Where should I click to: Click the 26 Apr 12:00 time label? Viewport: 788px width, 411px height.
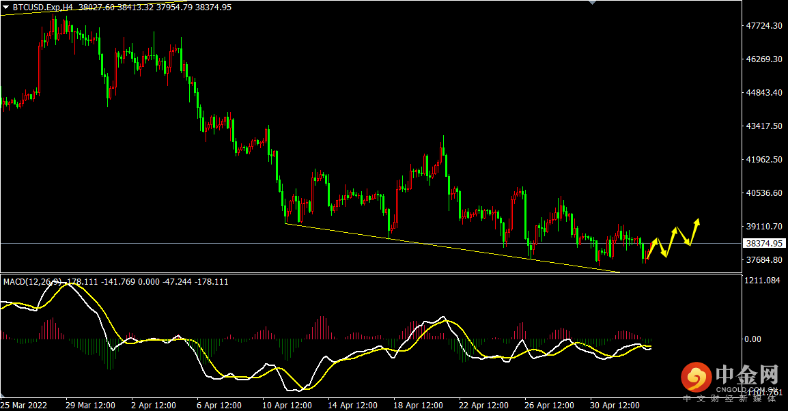tap(549, 405)
